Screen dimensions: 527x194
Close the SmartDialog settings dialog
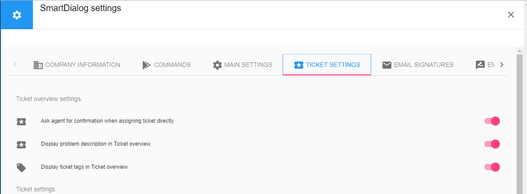pos(511,15)
